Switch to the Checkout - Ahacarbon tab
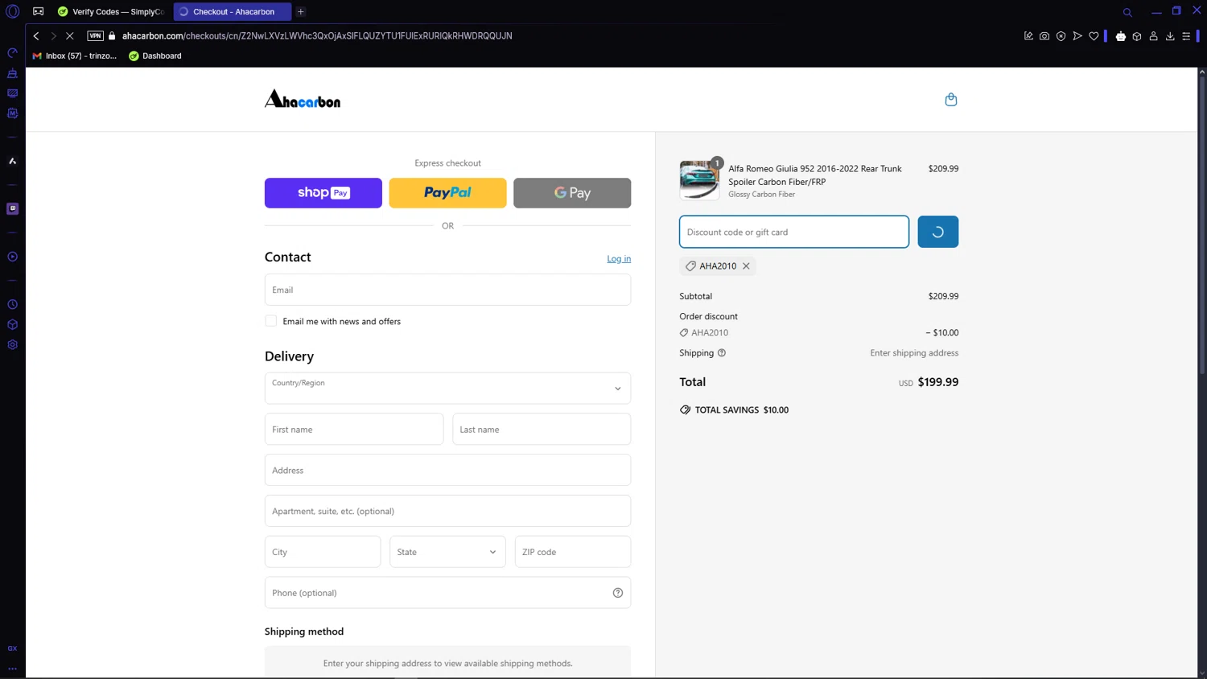This screenshot has height=679, width=1207. [x=233, y=12]
